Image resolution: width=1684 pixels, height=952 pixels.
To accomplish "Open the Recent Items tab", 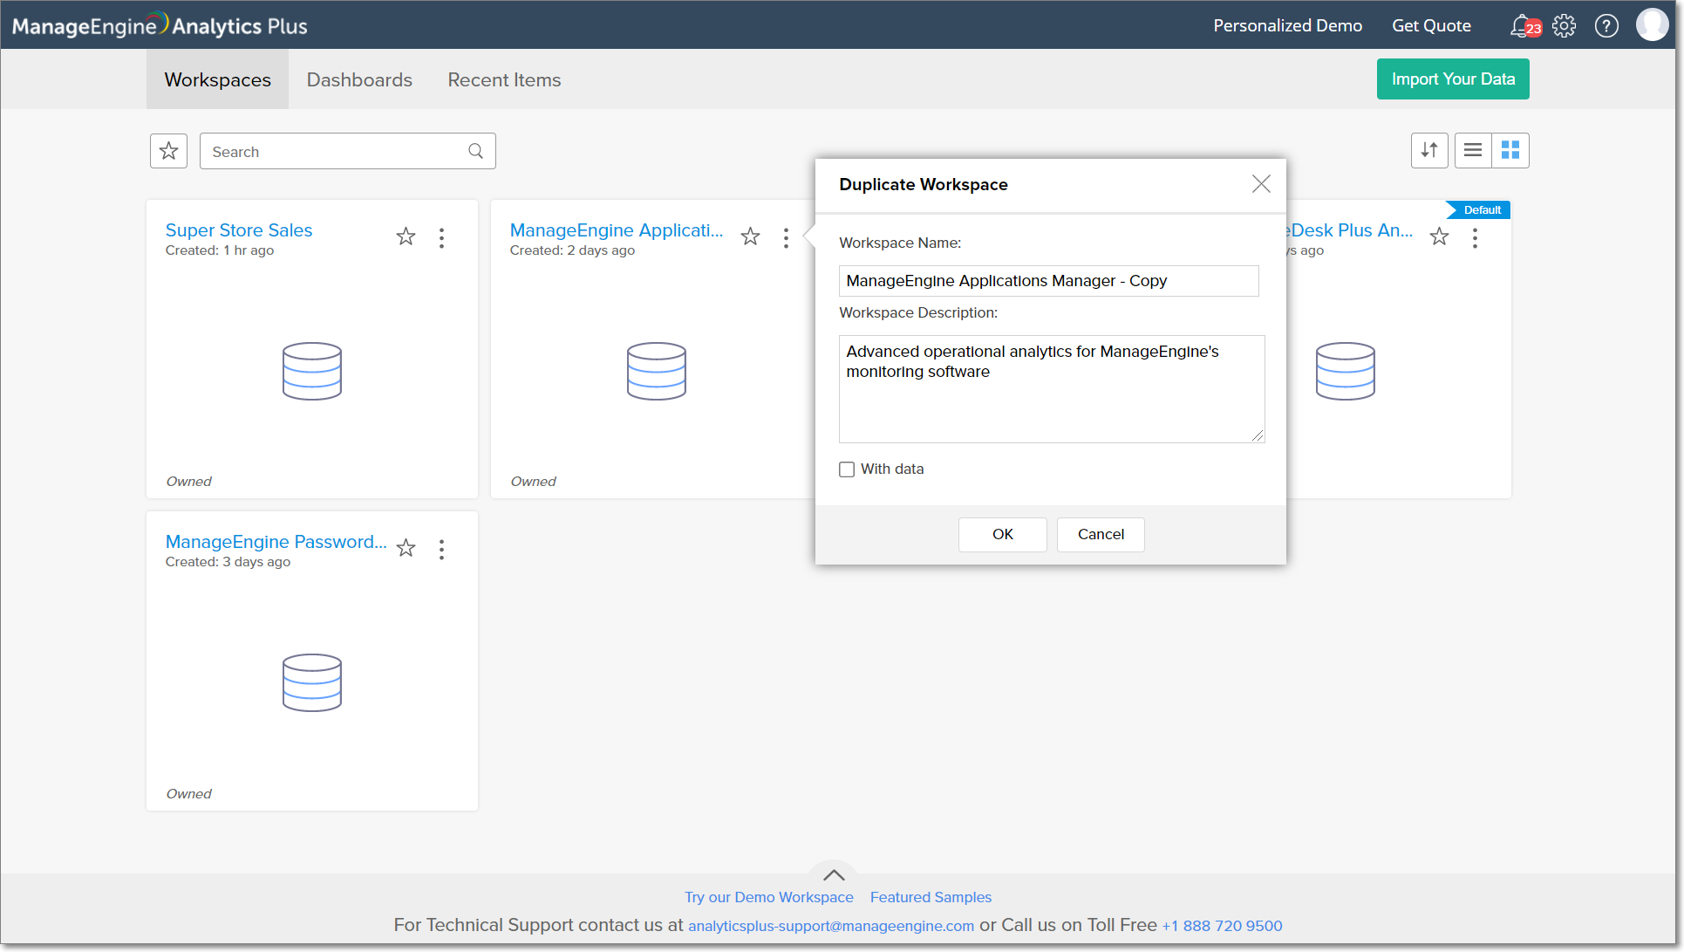I will point(504,79).
